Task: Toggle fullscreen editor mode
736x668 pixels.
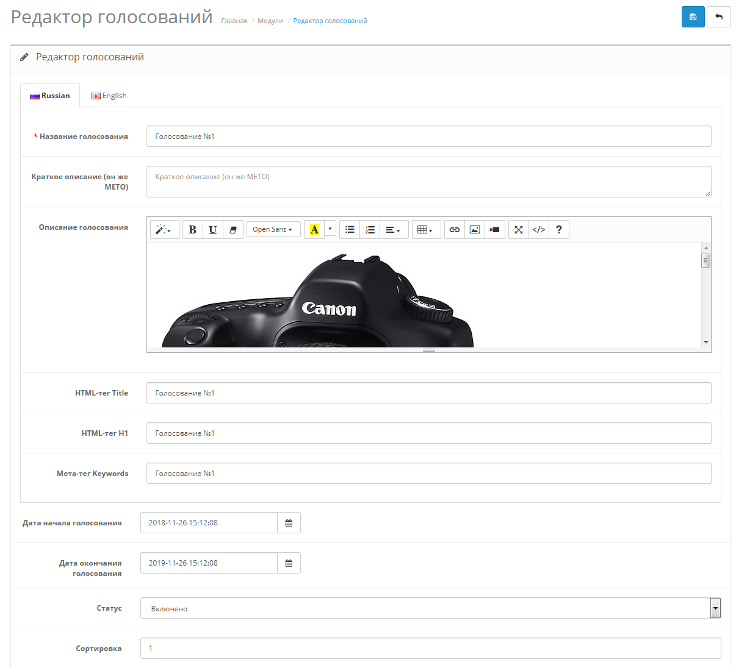Action: [x=518, y=230]
